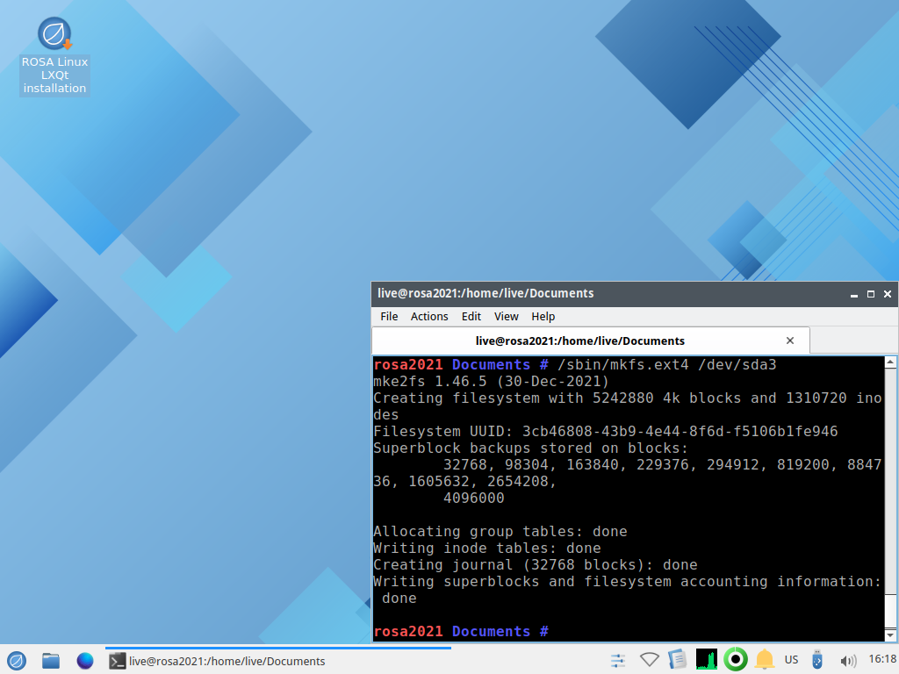Click the USB removable media tray icon
The height and width of the screenshot is (674, 899).
point(818,660)
